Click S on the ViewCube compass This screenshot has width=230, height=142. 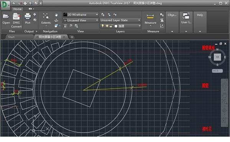217,65
